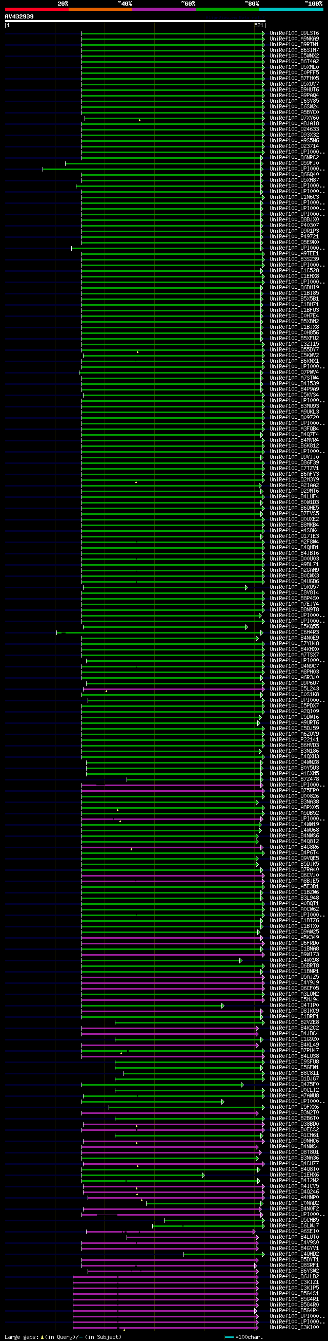
Task: Select hit UniRef100_P40307
Action: point(294,226)
